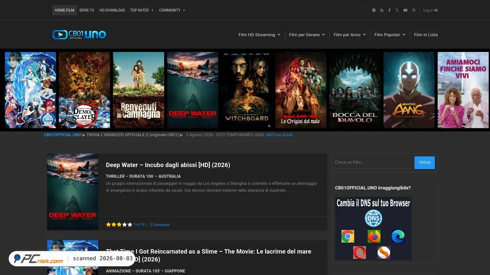
Task: Open the YouTube icon in header
Action: click(x=405, y=10)
